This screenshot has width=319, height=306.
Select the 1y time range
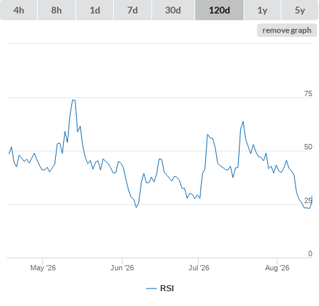pos(262,10)
